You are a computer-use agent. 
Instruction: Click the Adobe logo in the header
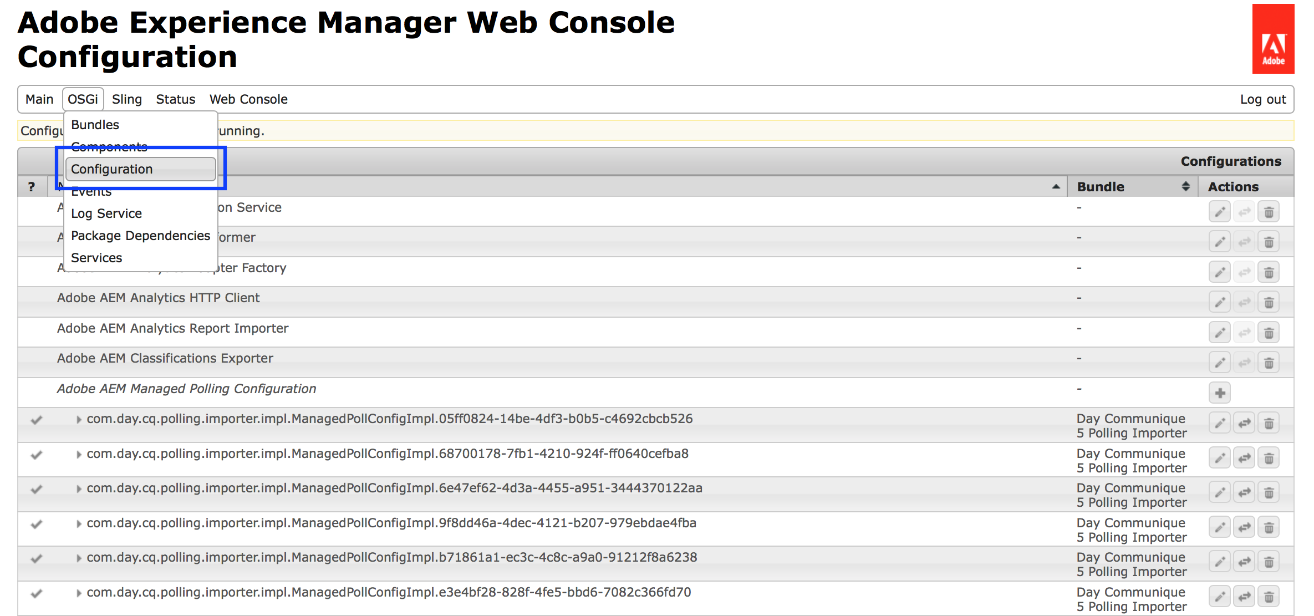1273,39
